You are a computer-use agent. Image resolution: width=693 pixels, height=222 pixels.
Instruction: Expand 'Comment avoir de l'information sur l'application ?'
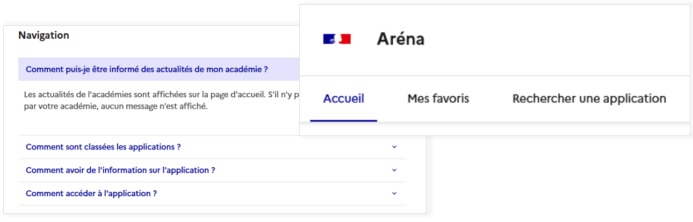point(120,170)
